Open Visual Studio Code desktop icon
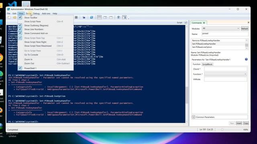The height and width of the screenshot is (144, 257). point(12,4)
